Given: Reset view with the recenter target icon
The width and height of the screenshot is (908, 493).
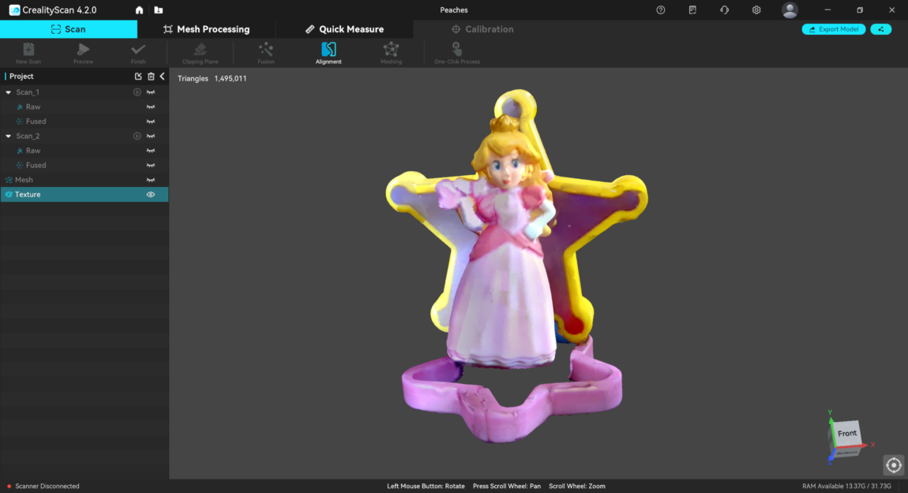Looking at the screenshot, I should (x=893, y=465).
